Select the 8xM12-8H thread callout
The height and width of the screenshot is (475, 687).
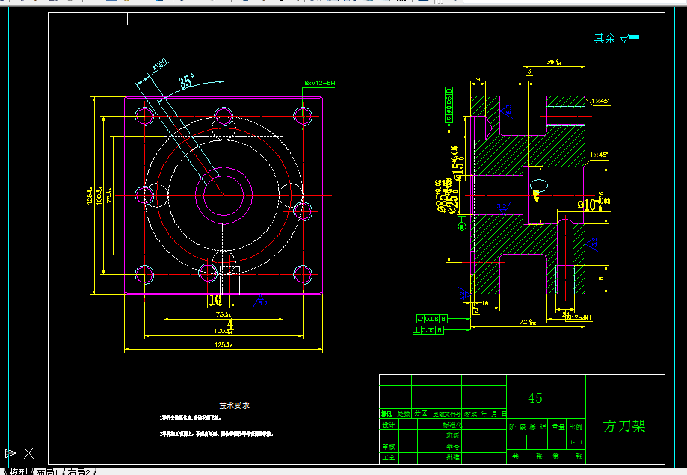tap(319, 83)
